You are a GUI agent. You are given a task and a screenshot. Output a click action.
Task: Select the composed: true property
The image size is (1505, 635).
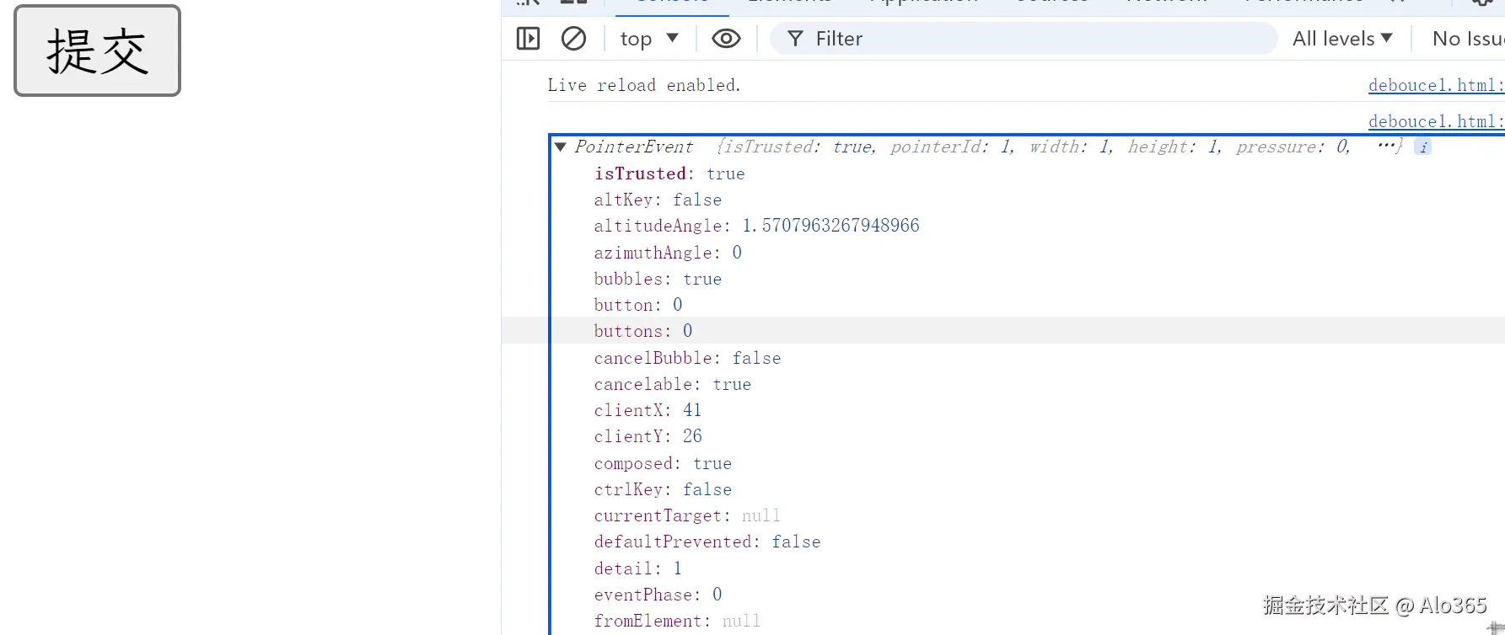point(663,463)
